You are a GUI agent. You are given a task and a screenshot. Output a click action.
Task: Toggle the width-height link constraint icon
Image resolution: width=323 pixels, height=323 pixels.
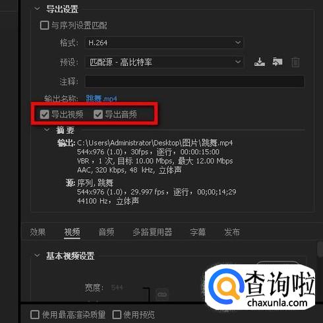tap(162, 295)
